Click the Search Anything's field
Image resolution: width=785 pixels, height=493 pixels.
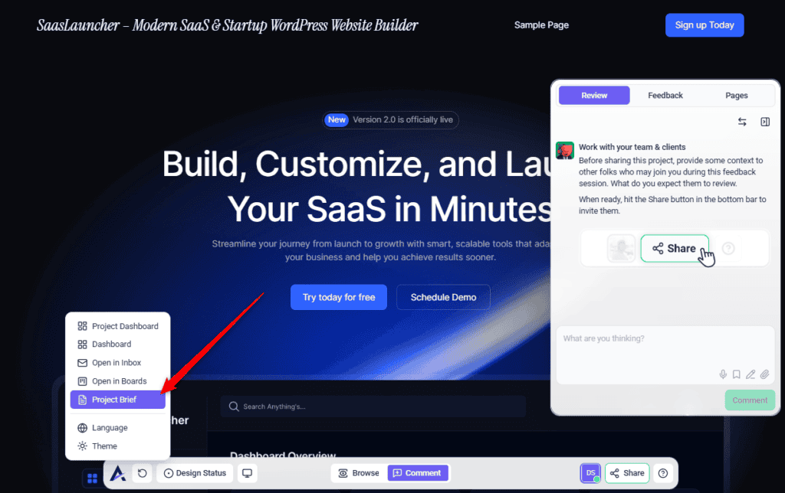coord(373,406)
